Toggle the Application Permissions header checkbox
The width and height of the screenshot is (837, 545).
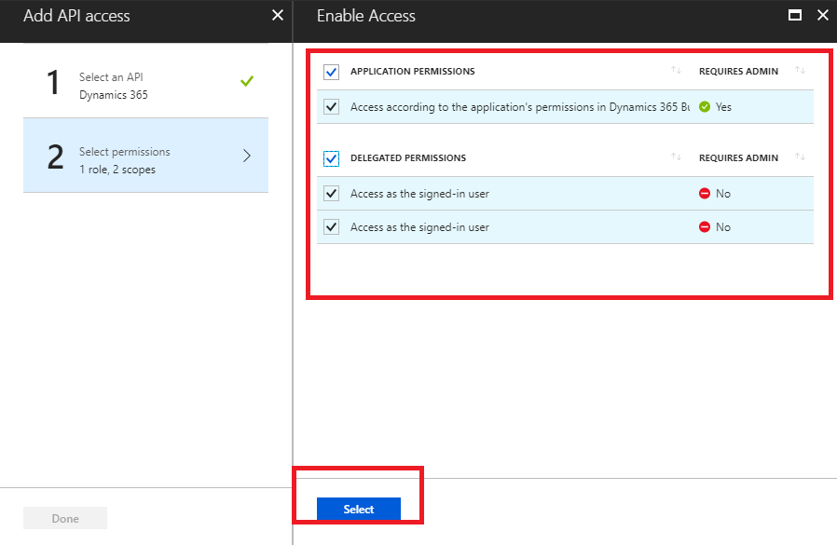point(331,72)
